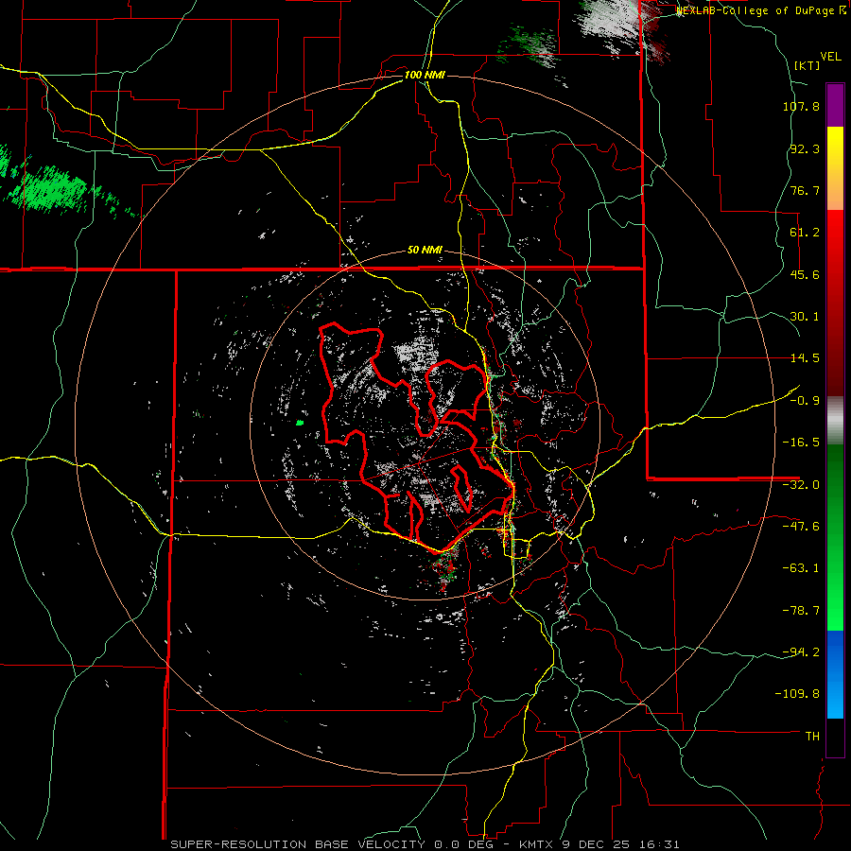Click the NEXLAB-College of DuPage credit text

pos(761,10)
